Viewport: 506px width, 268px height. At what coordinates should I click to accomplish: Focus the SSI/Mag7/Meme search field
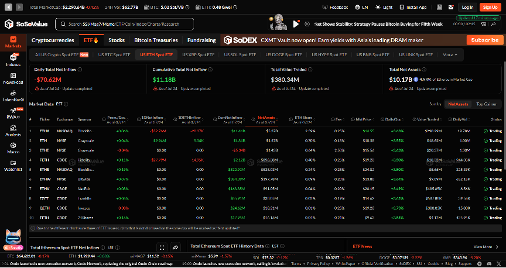coord(125,24)
